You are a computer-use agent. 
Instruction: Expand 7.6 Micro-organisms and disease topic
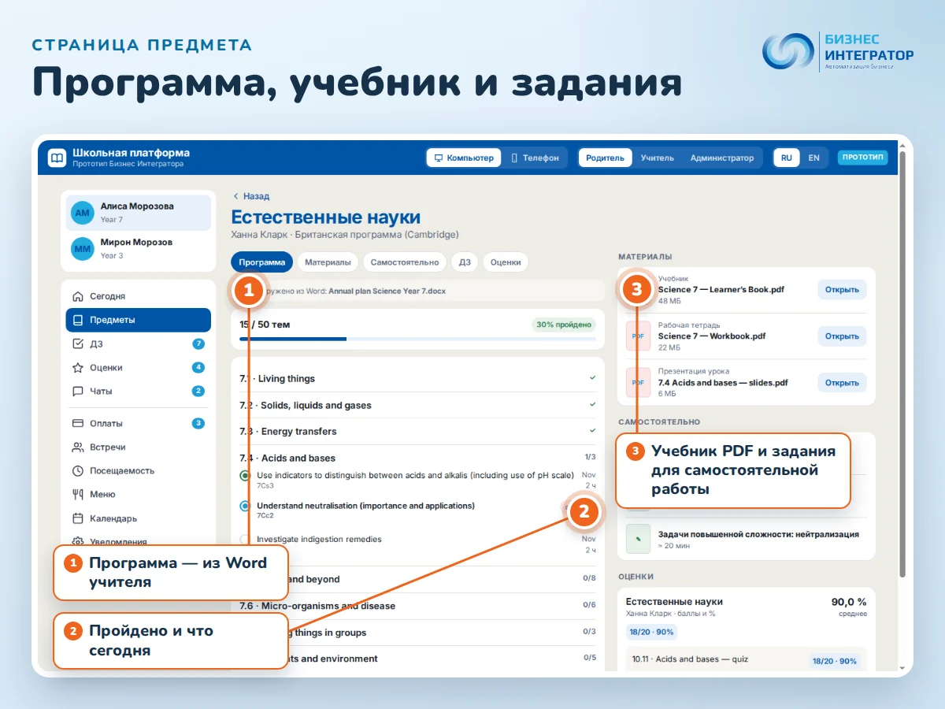point(417,606)
